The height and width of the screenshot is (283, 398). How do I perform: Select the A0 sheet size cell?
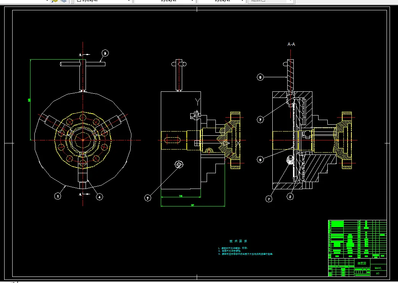tap(378, 273)
